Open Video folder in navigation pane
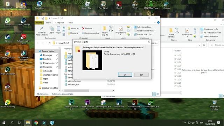The width and height of the screenshot is (224, 126). coord(45,83)
